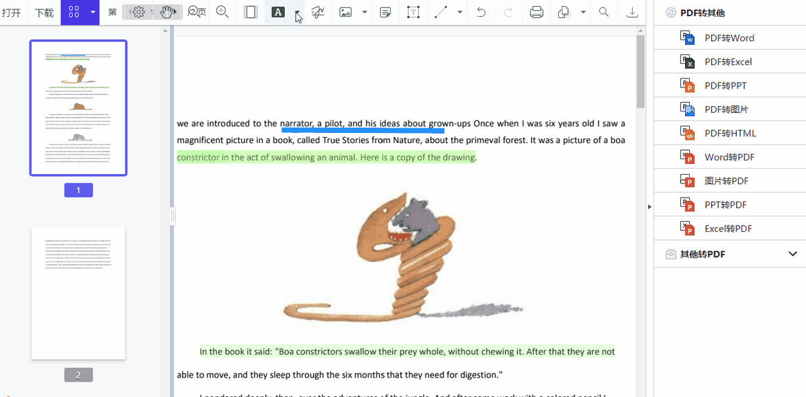806x397 pixels.
Task: Select the hand pan tool
Action: (167, 12)
